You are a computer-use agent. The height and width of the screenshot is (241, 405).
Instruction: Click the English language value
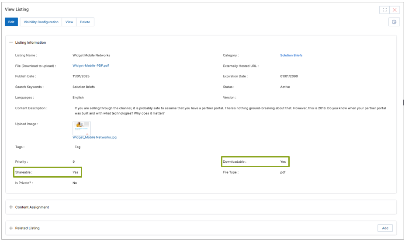[78, 98]
